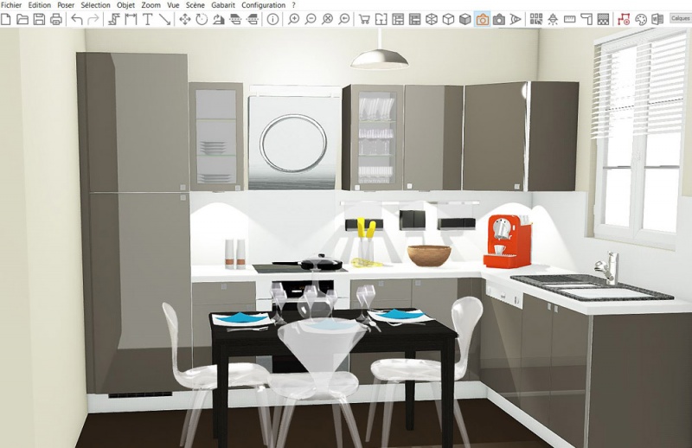The height and width of the screenshot is (448, 692).
Task: Click the shopping cart icon
Action: click(364, 19)
